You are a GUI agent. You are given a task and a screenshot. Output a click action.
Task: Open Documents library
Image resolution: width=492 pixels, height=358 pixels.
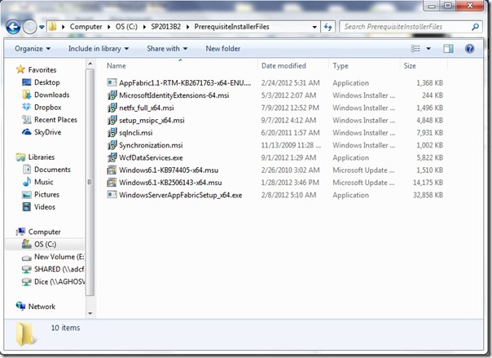[52, 170]
